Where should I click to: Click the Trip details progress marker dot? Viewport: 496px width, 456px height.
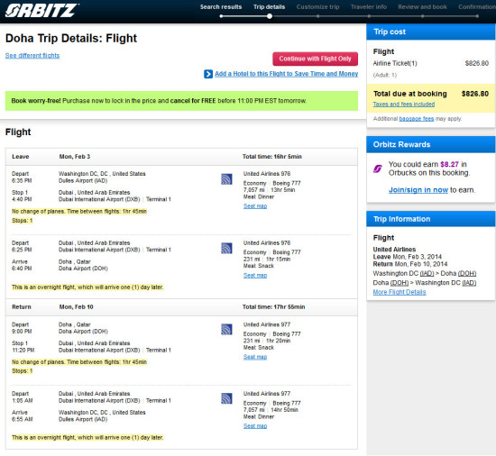pos(270,16)
